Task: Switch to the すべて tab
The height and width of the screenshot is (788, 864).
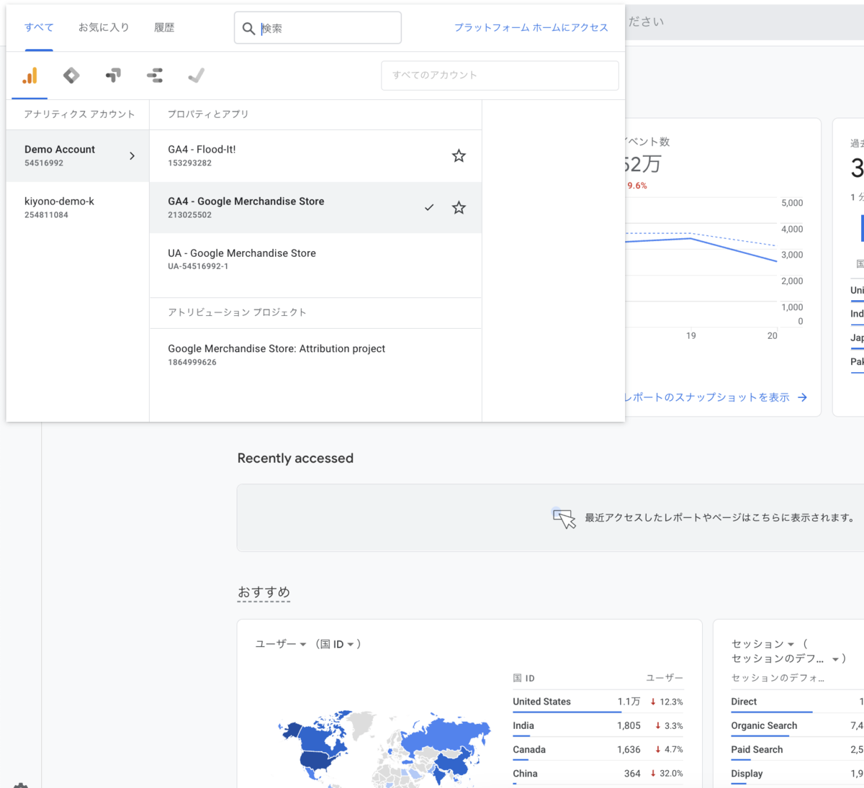Action: (39, 27)
